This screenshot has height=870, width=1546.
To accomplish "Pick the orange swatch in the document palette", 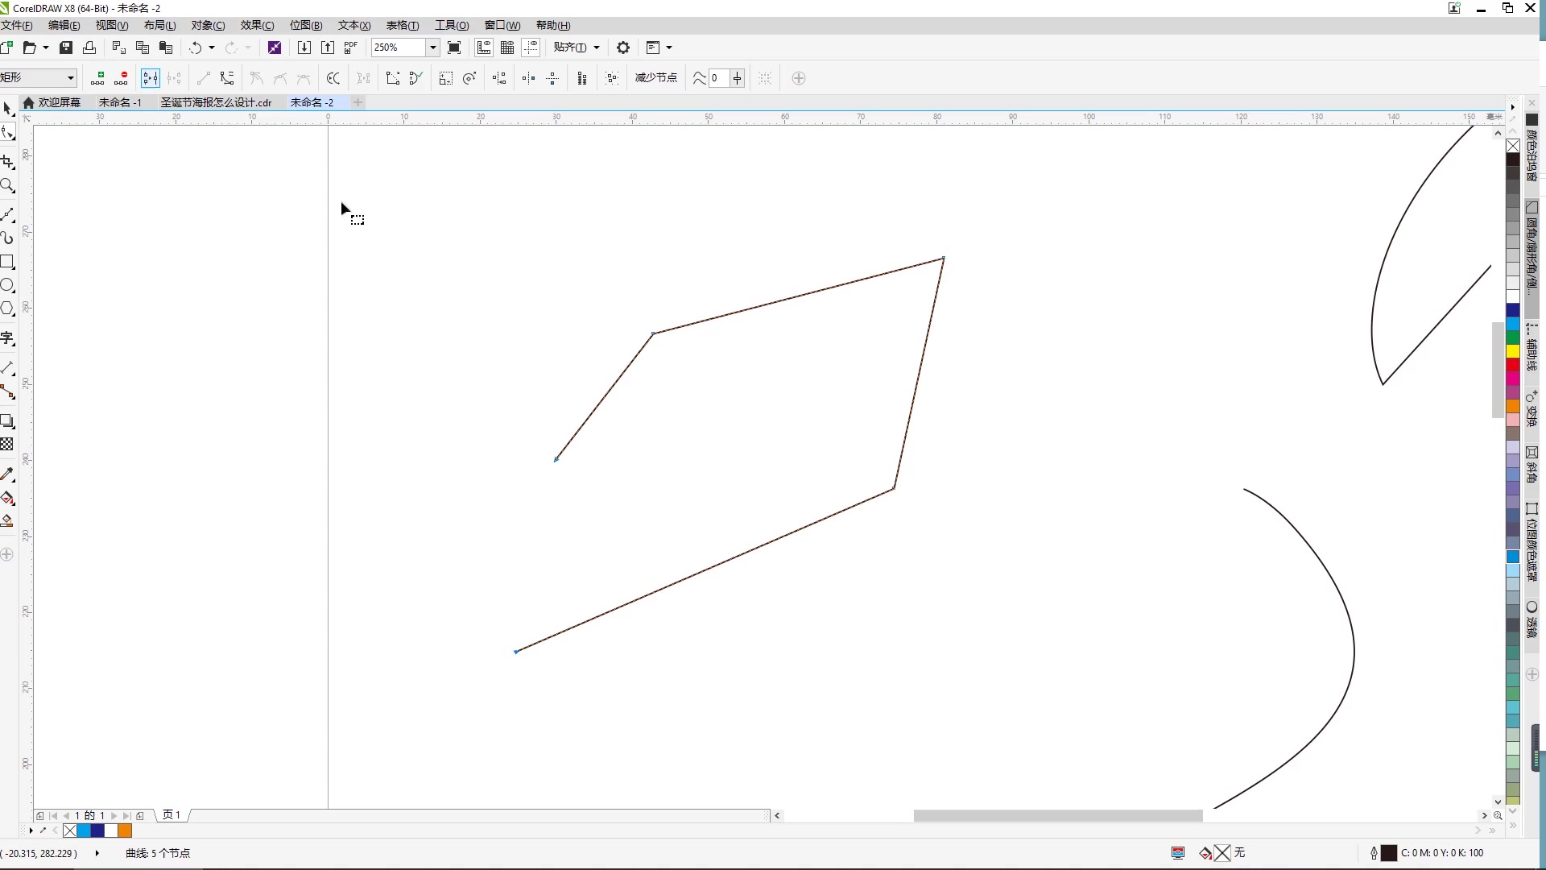I will click(x=125, y=831).
